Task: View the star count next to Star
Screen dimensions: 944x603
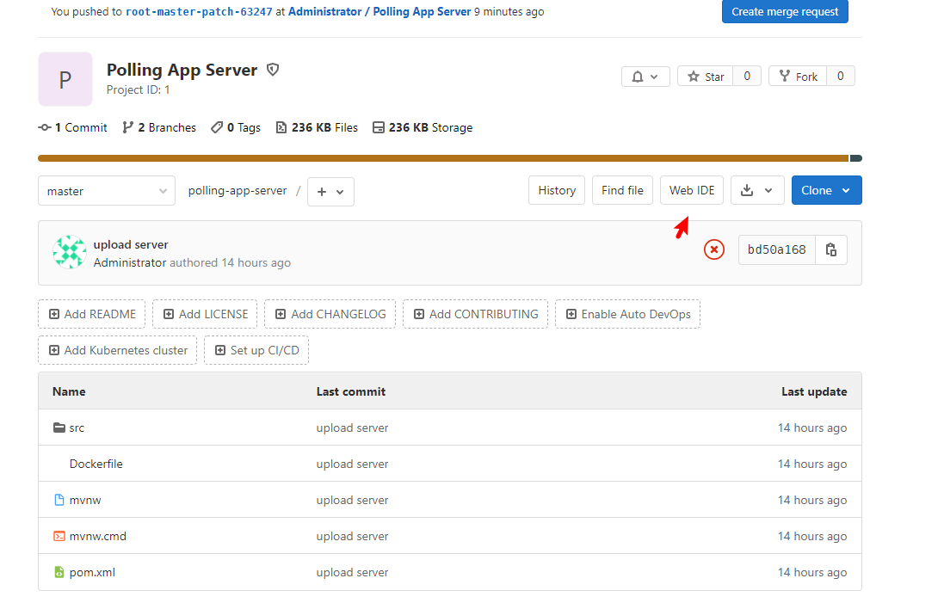Action: 747,76
